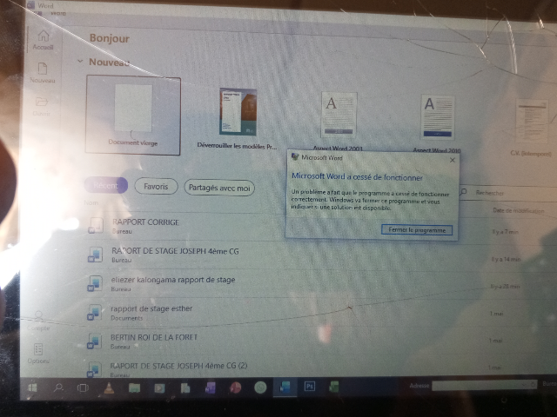557x417 pixels.
Task: Select the Document vierge template
Action: 133,115
